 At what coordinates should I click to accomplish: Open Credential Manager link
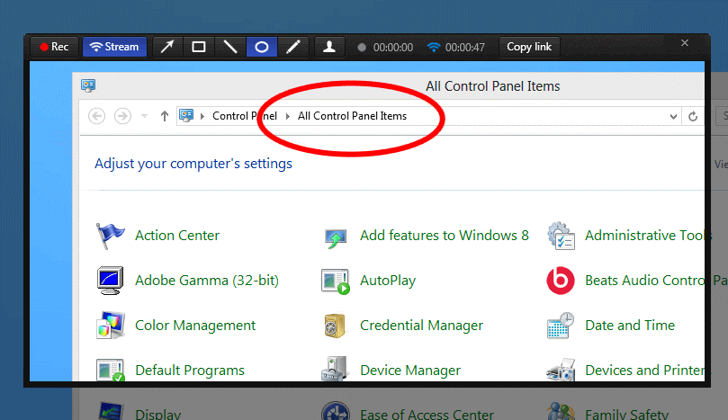pos(421,326)
